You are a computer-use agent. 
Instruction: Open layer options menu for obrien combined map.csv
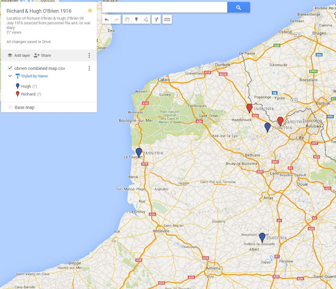point(89,68)
